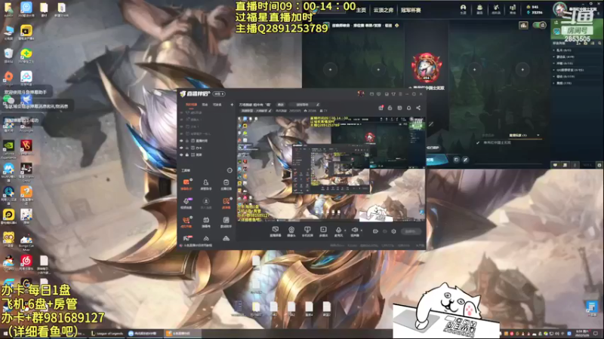Open NVIDIA GeForce Experience desktop icon

coord(8,148)
